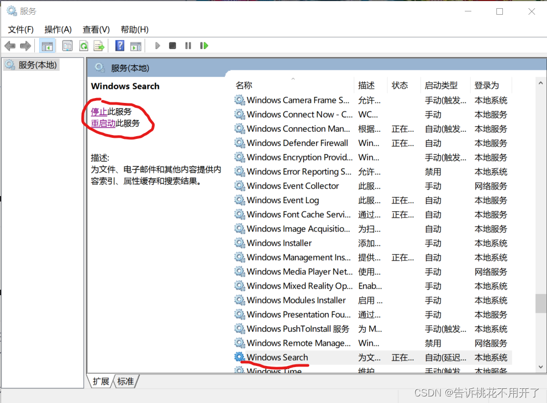Open the 查看(V) menu
Viewport: 547px width, 403px height.
(x=96, y=29)
